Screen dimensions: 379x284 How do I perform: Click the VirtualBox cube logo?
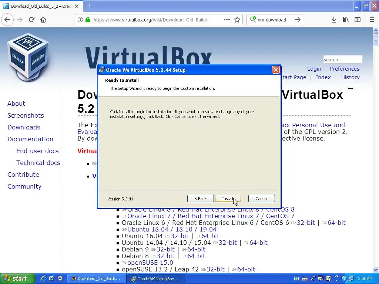(28, 57)
